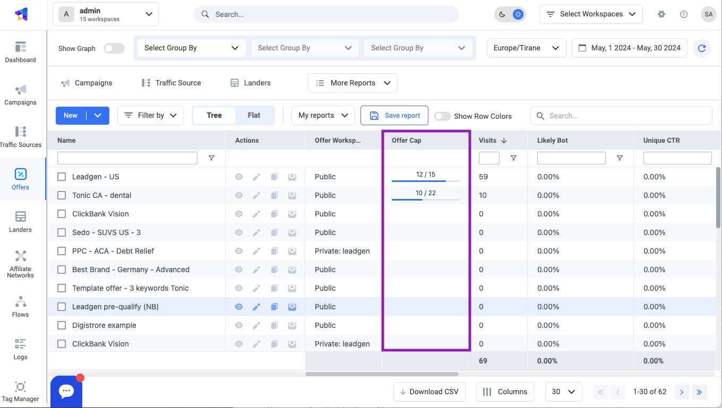Viewport: 722px width, 408px height.
Task: Expand the New button dropdown arrow
Action: pos(98,115)
